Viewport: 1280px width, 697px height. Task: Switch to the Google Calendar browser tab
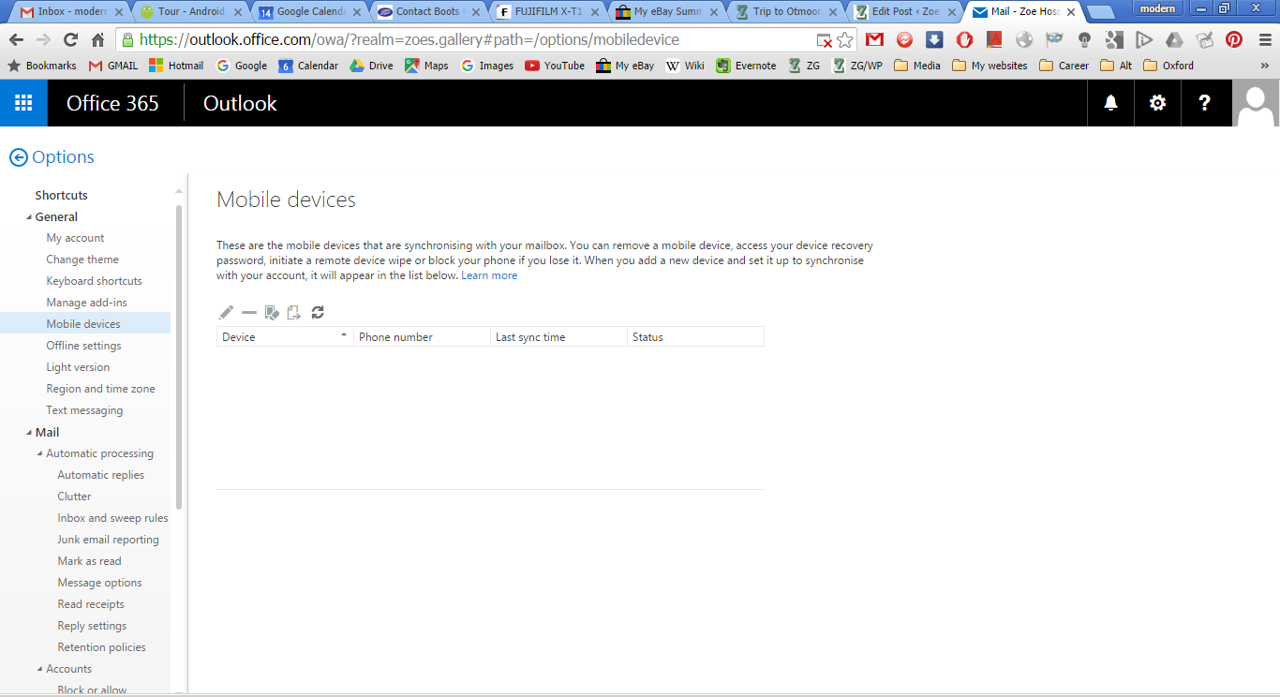tap(309, 12)
